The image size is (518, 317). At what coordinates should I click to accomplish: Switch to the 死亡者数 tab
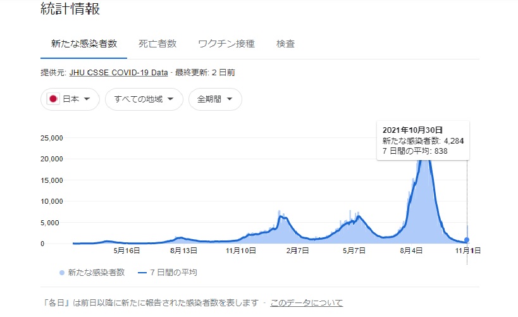[x=157, y=44]
